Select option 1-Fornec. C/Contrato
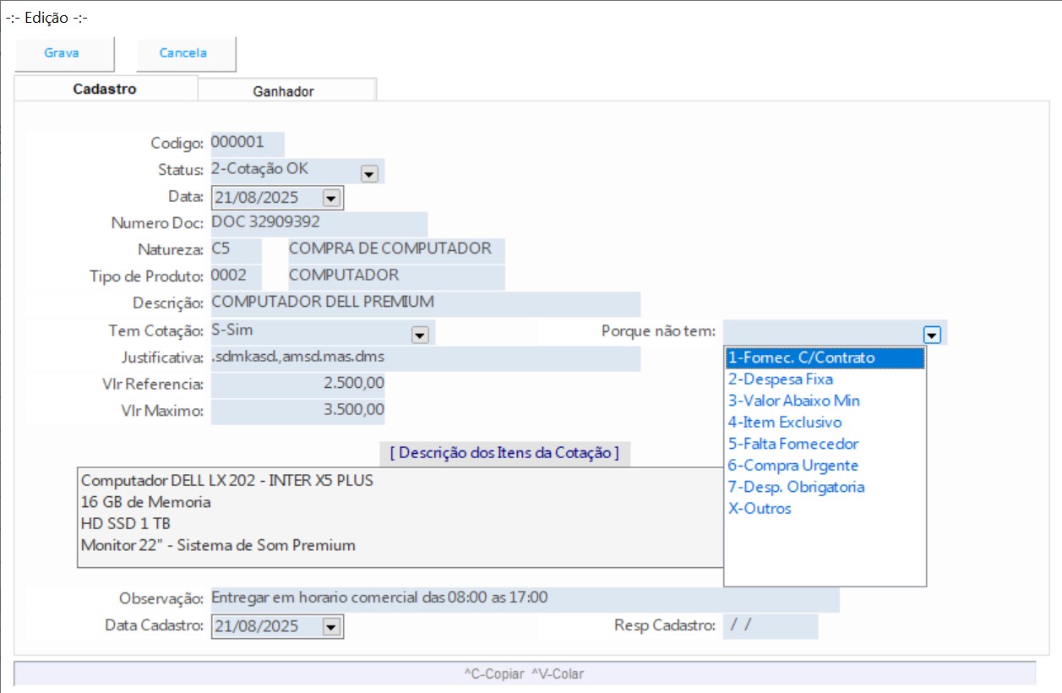 [825, 358]
